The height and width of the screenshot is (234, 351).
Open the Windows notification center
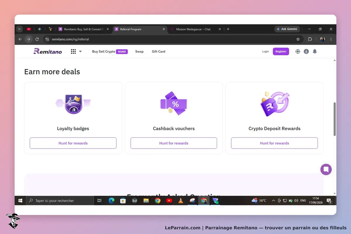coord(329,201)
